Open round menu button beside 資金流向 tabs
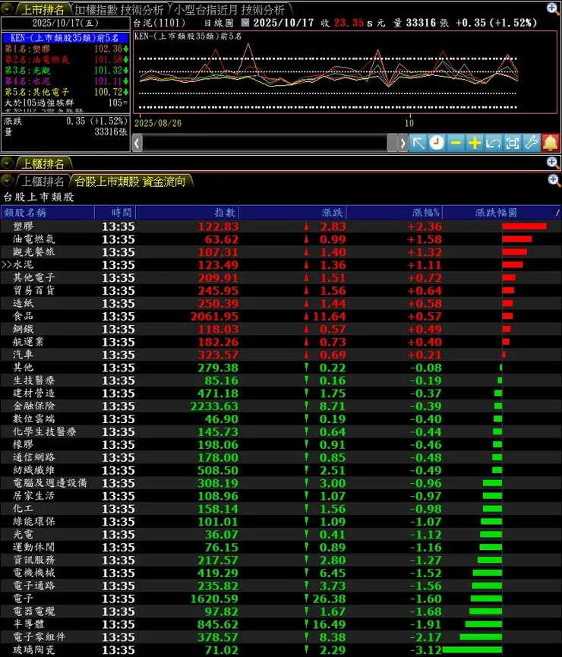 pos(7,181)
